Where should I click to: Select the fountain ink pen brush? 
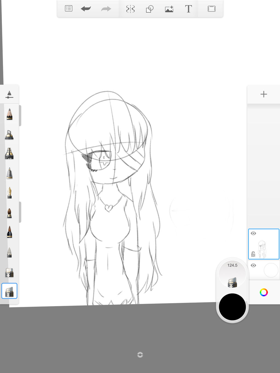coord(10,193)
